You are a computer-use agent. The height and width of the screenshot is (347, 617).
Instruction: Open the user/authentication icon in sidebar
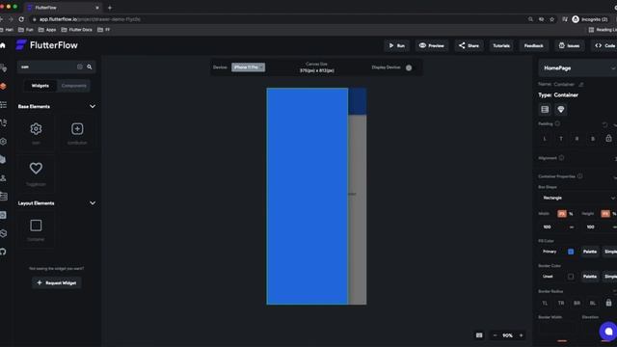click(3, 177)
